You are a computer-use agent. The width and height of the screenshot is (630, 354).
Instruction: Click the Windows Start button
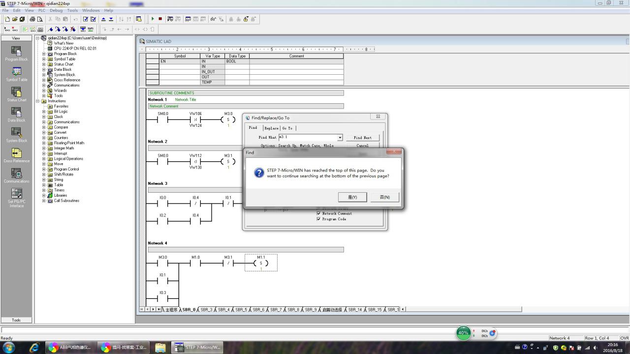[x=9, y=347]
